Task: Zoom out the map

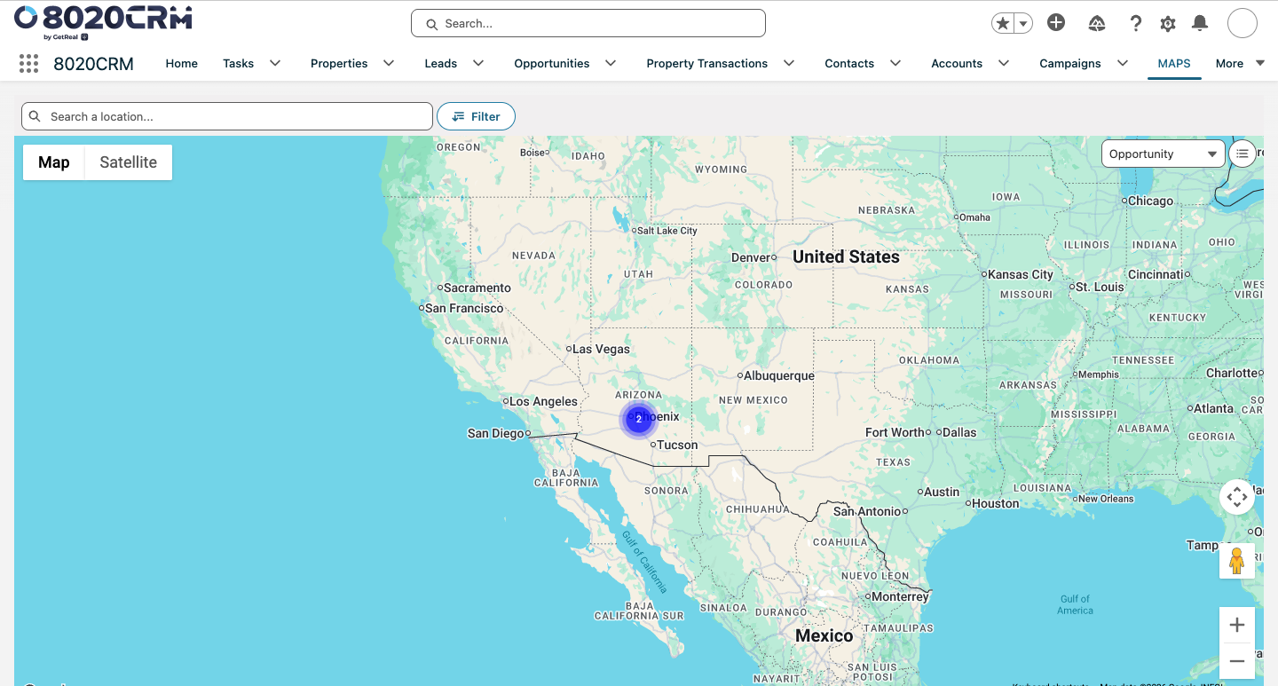Action: 1237,661
